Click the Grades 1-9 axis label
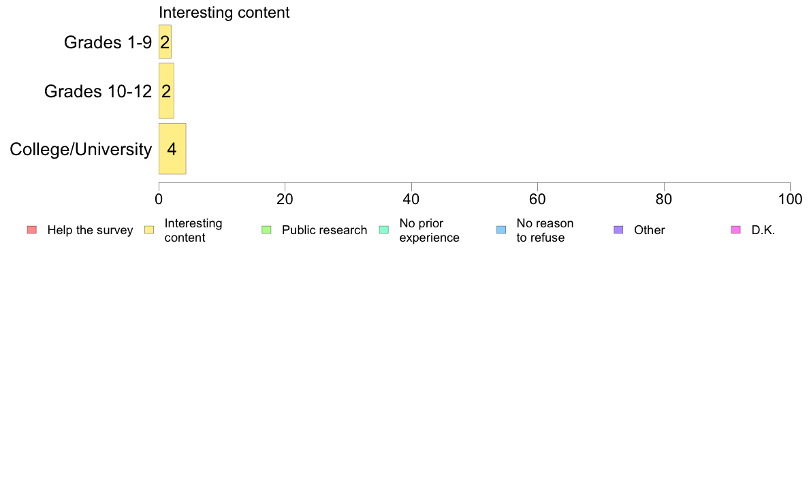The height and width of the screenshot is (501, 809). (x=108, y=42)
